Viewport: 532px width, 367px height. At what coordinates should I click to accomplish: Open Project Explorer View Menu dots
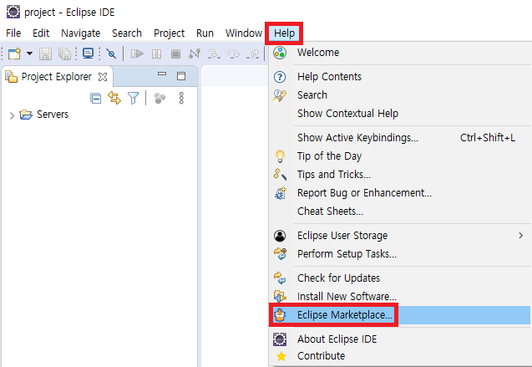click(181, 98)
